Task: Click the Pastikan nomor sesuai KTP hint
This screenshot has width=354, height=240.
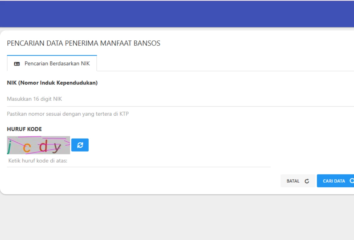Action: [68, 114]
